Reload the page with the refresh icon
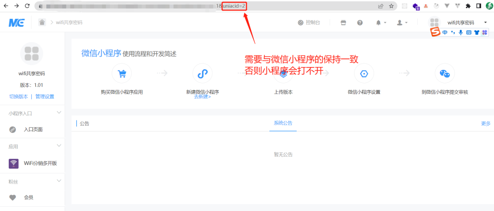Viewport: 494px width, 211px height. coord(27,6)
